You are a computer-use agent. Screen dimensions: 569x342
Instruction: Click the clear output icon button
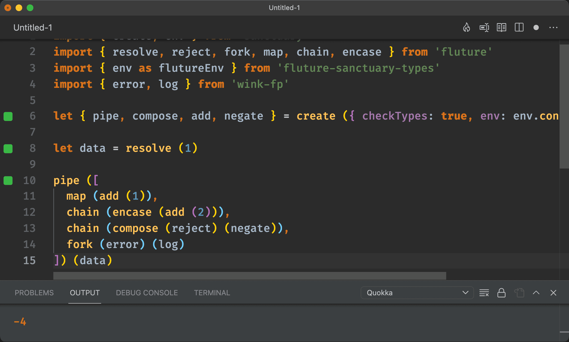[485, 293]
